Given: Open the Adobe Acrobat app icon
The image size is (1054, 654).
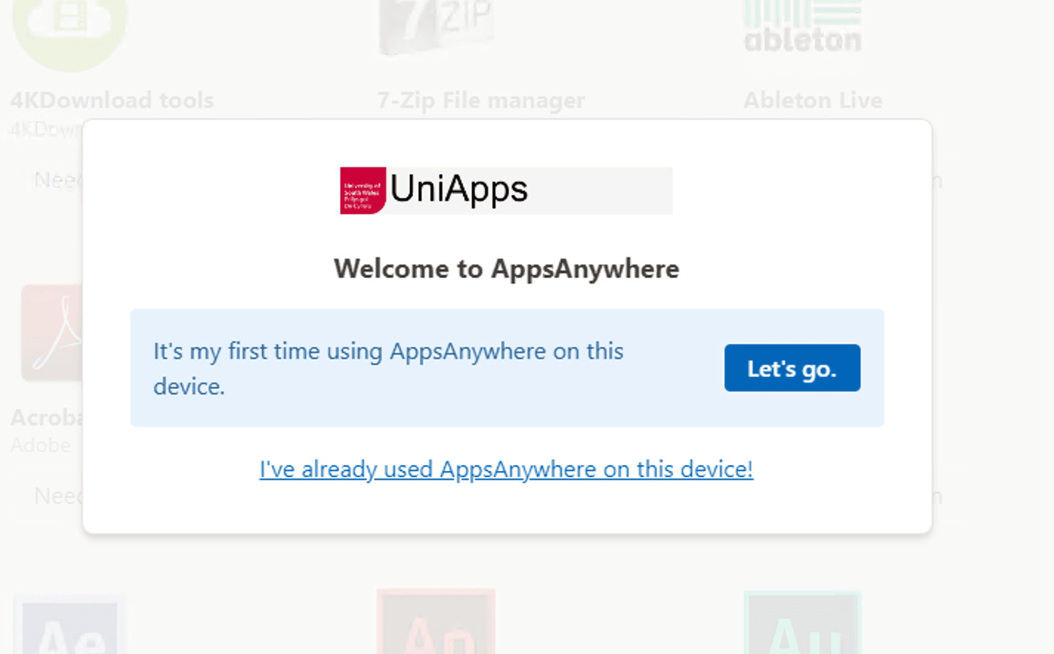Looking at the screenshot, I should pos(52,333).
